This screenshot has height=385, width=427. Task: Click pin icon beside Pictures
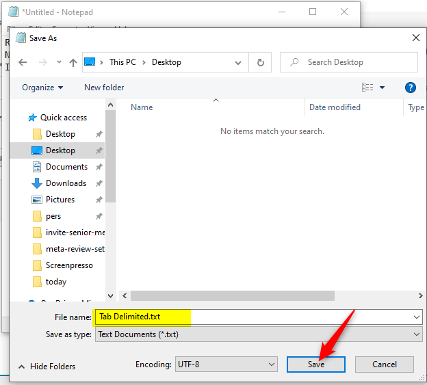click(99, 200)
